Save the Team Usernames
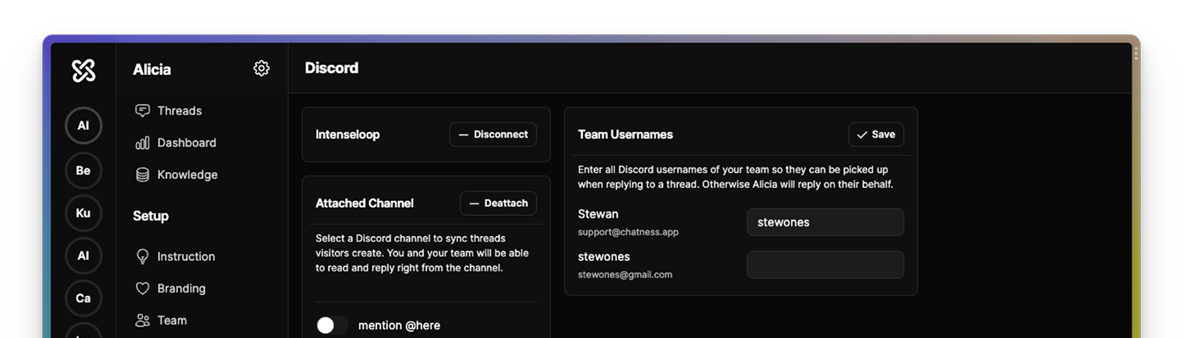The image size is (1183, 338). click(x=876, y=135)
